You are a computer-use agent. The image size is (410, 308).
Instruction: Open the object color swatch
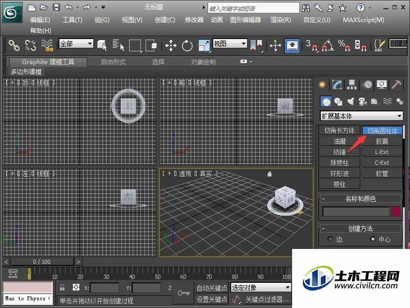pos(396,211)
